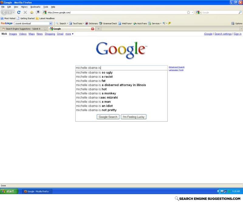Click Language Tools link
Screen dimensions: 243x202
[176, 70]
